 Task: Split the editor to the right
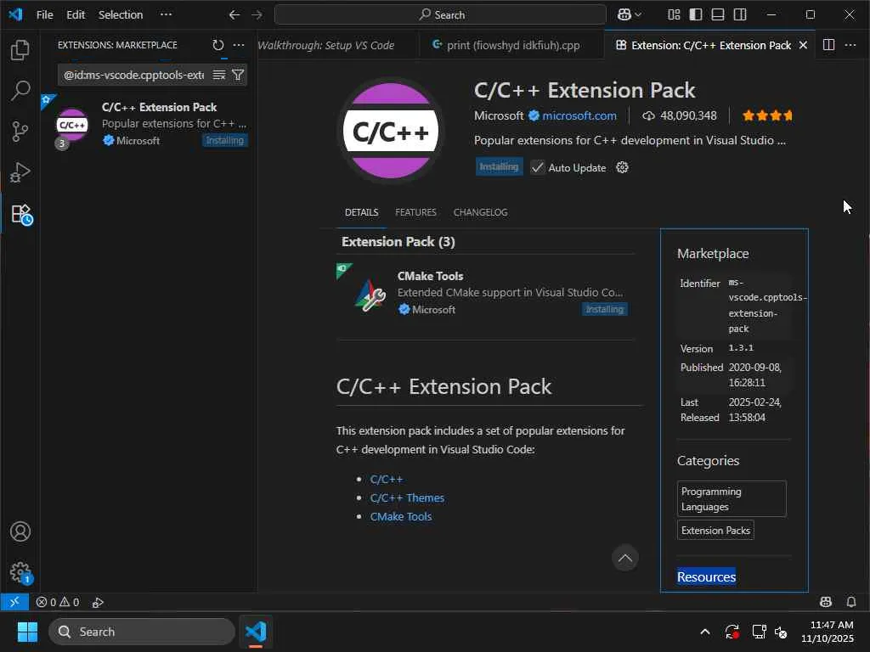point(828,45)
